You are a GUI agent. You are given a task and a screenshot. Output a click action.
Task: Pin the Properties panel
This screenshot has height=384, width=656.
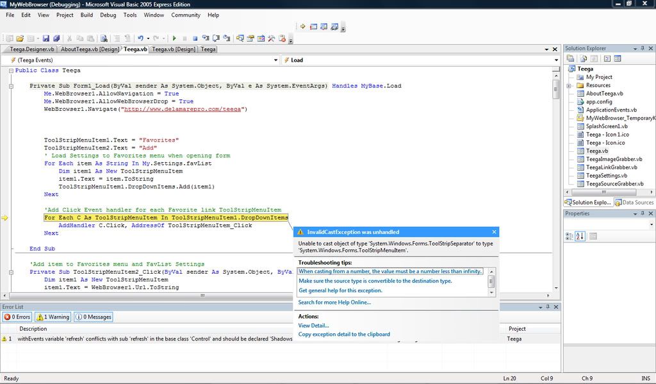[x=643, y=213]
